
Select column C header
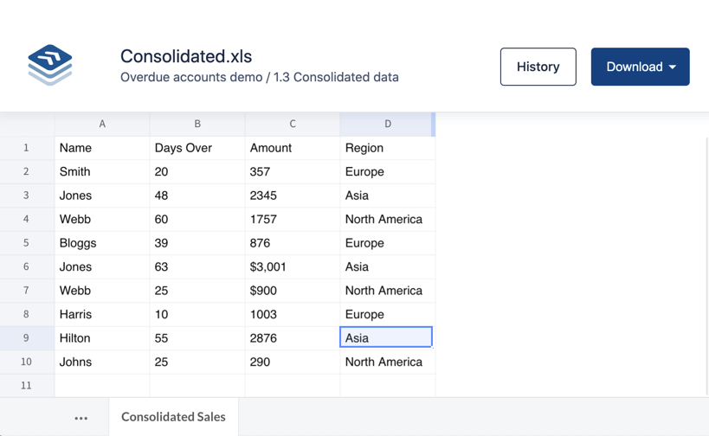tap(293, 124)
